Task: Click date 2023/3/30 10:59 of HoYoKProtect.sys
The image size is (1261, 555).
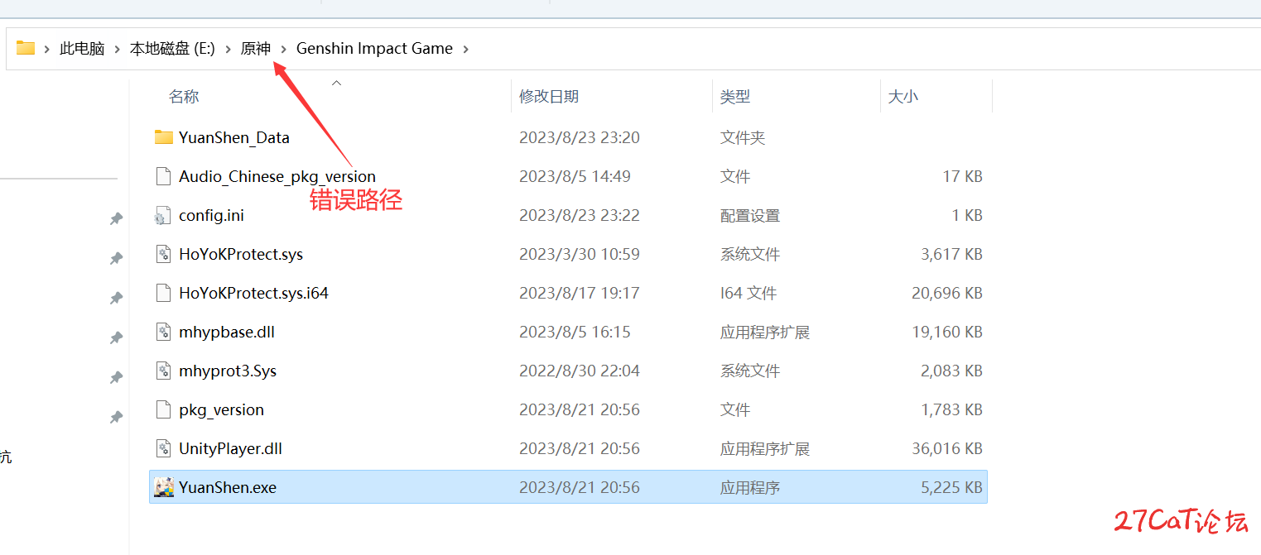Action: tap(580, 255)
